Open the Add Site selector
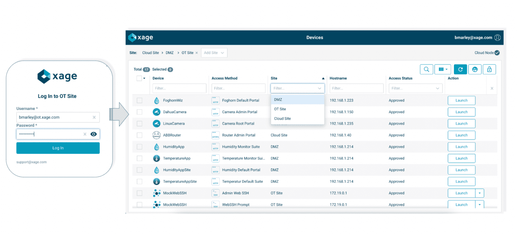518x235 pixels. pos(214,53)
